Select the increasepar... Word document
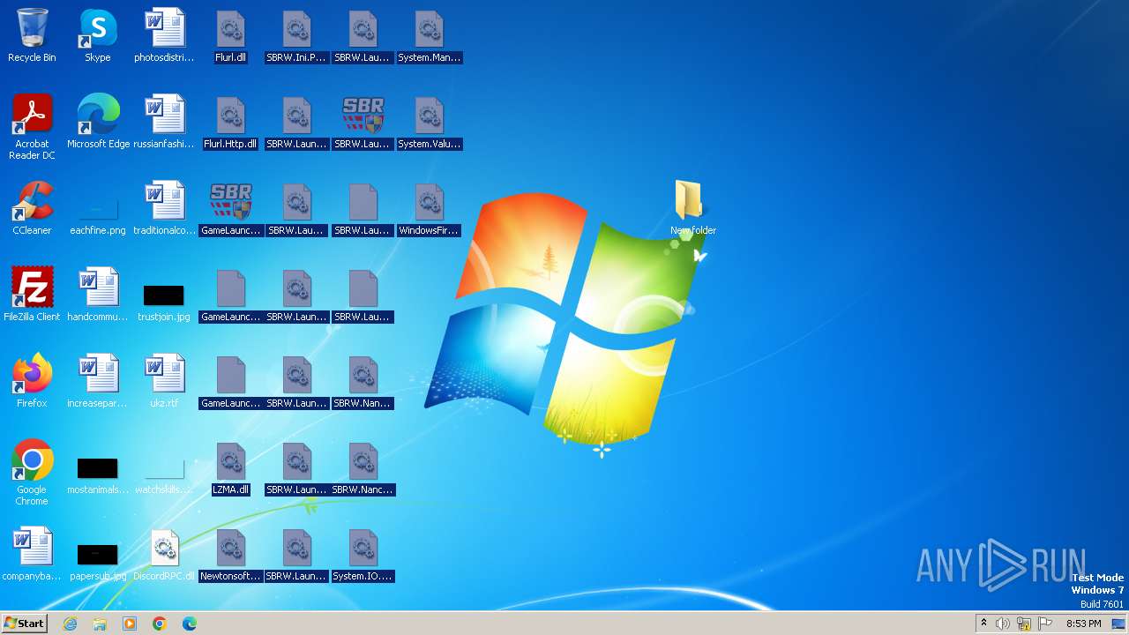 [98, 381]
